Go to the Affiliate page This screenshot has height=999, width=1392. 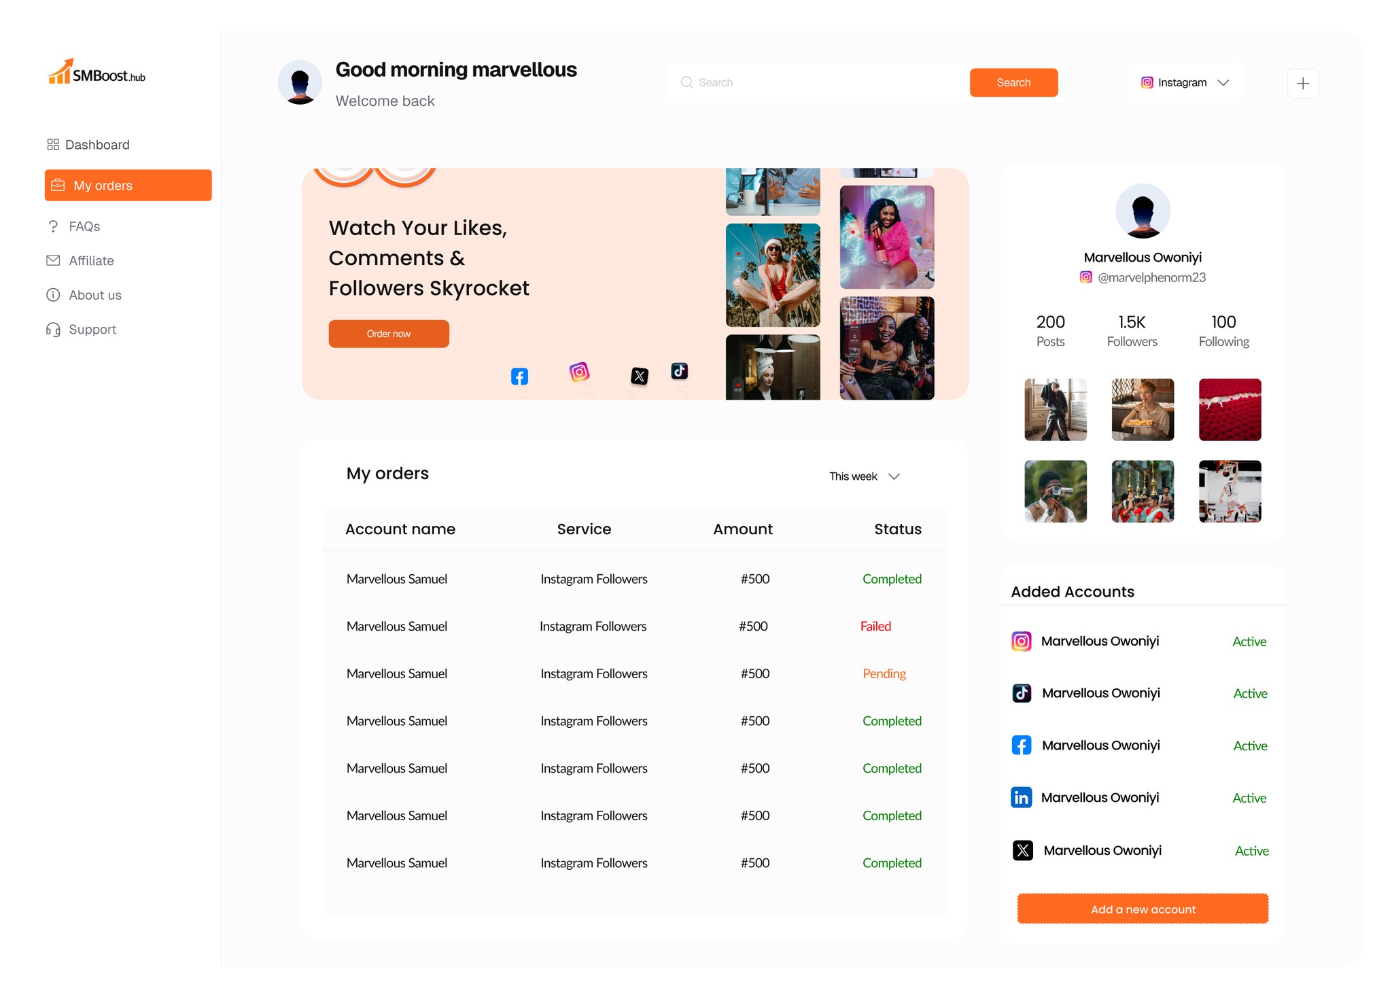(x=80, y=261)
